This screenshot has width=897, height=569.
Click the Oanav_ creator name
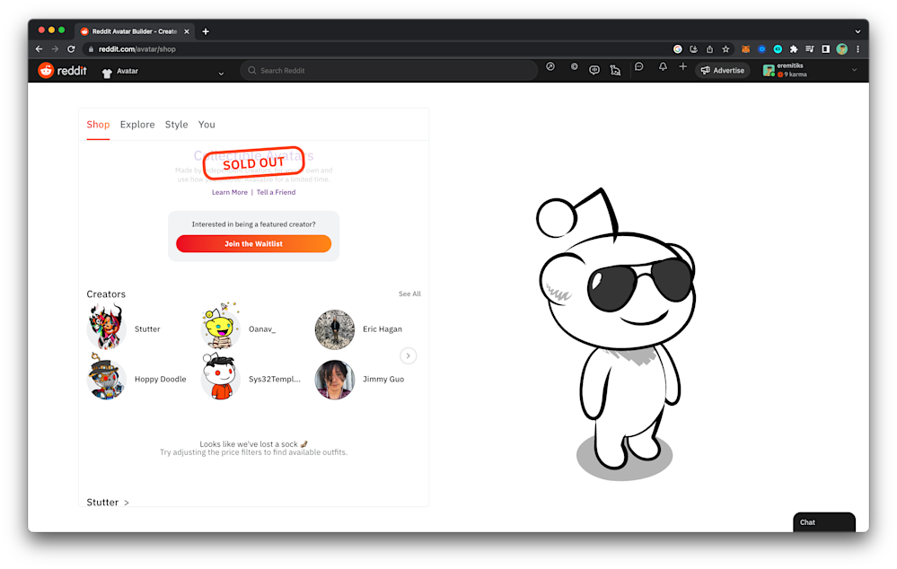coord(262,328)
